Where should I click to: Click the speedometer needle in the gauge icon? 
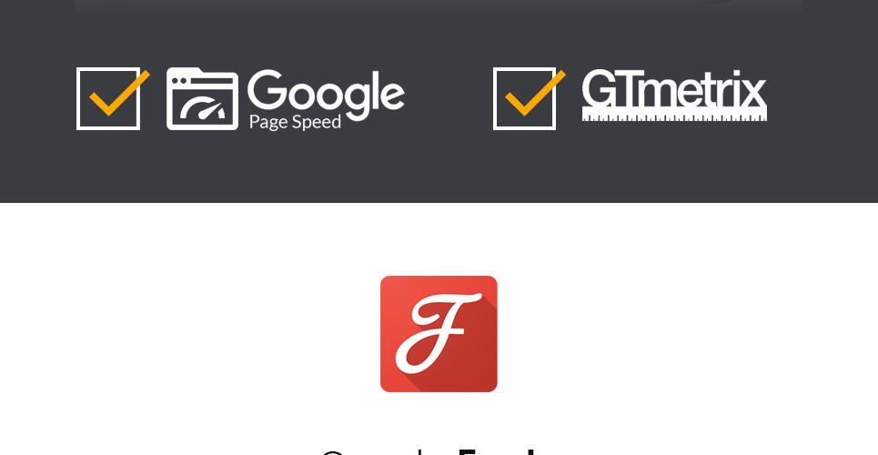(x=210, y=108)
